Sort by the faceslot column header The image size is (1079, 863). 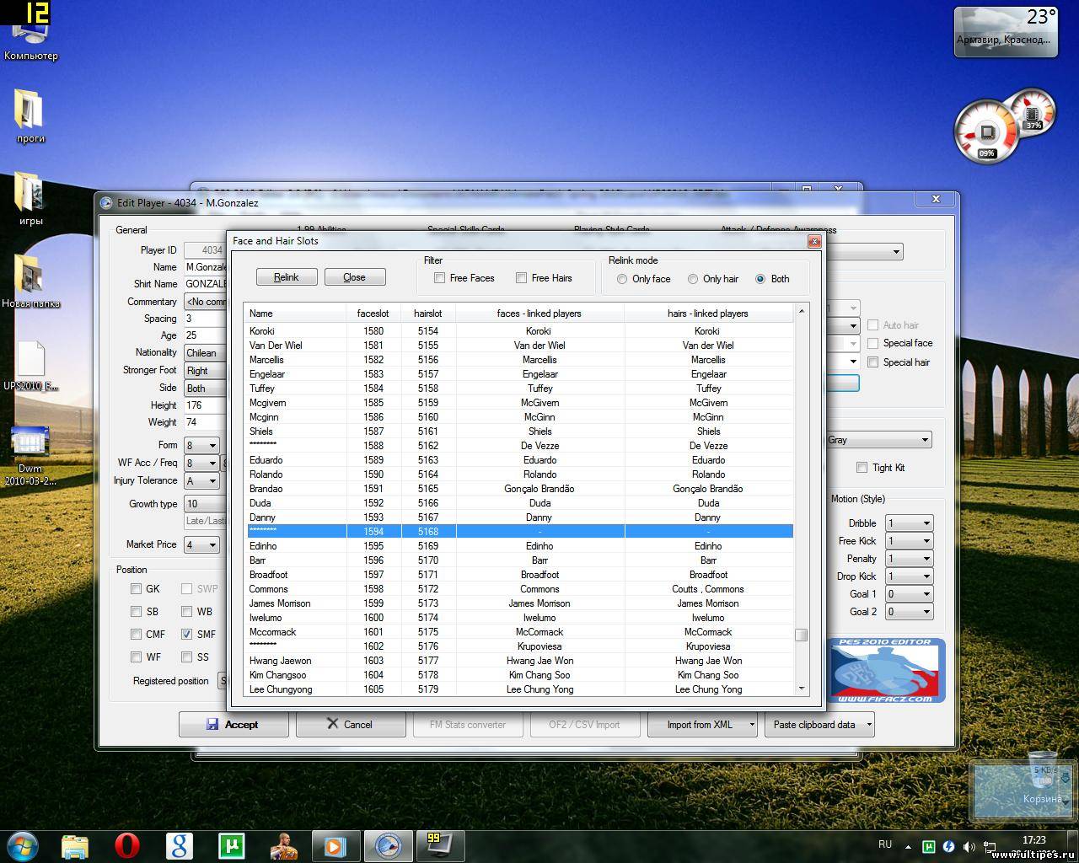coord(373,314)
